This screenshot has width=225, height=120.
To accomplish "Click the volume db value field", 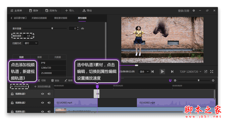I will point(73,28).
